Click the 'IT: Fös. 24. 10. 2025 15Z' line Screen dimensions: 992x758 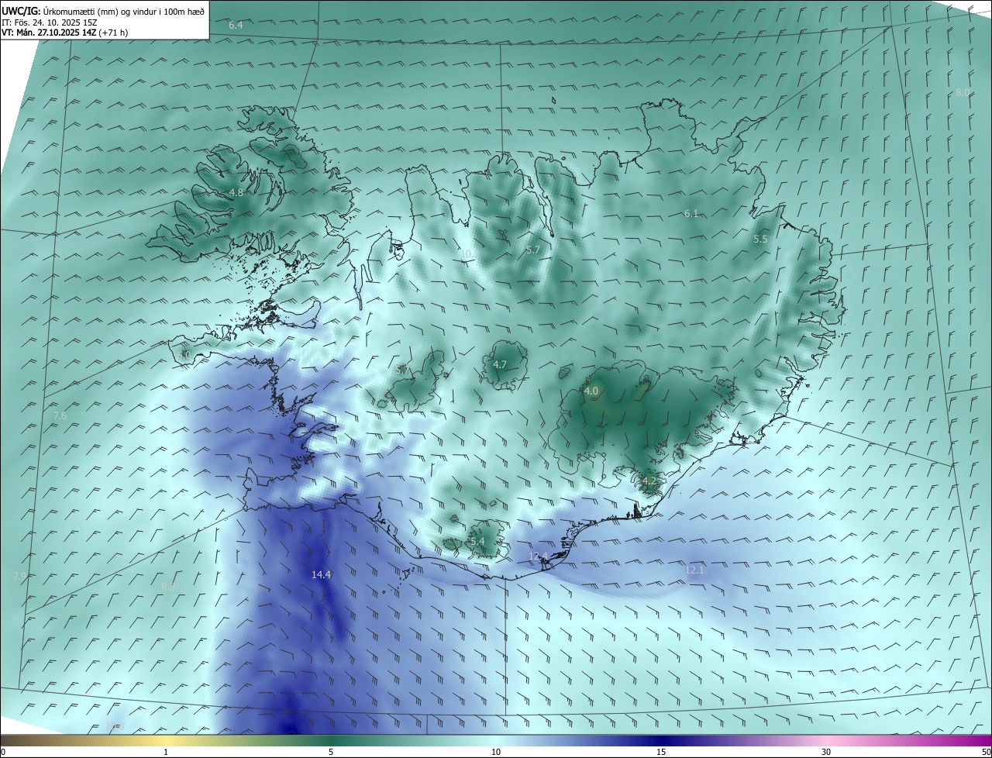click(x=50, y=22)
